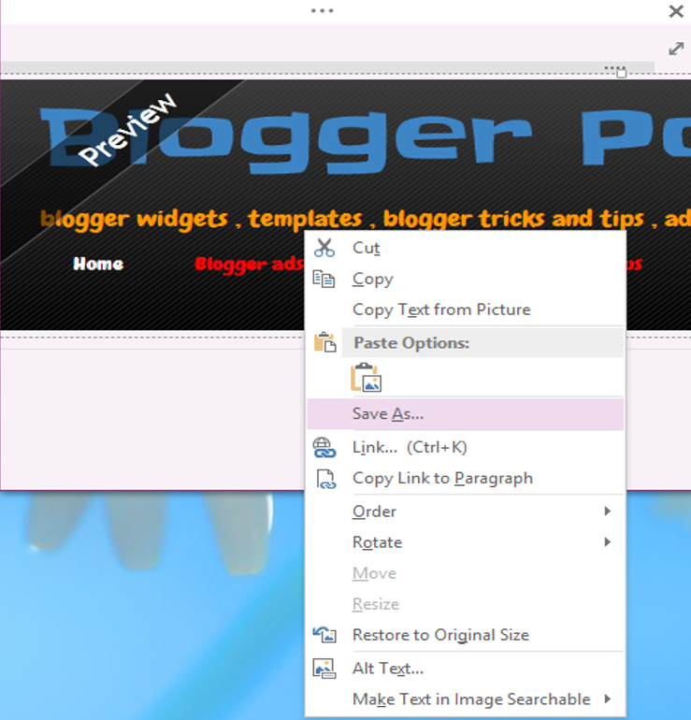Click the blue Blogger title in the picture
Image resolution: width=691 pixels, height=720 pixels.
(x=287, y=139)
